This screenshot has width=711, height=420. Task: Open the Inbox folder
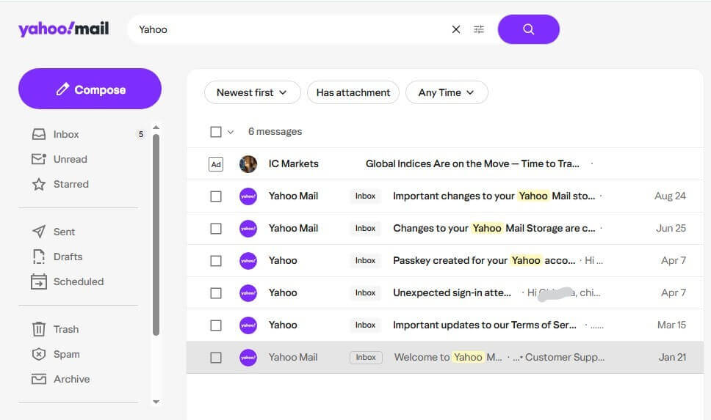pyautogui.click(x=66, y=134)
